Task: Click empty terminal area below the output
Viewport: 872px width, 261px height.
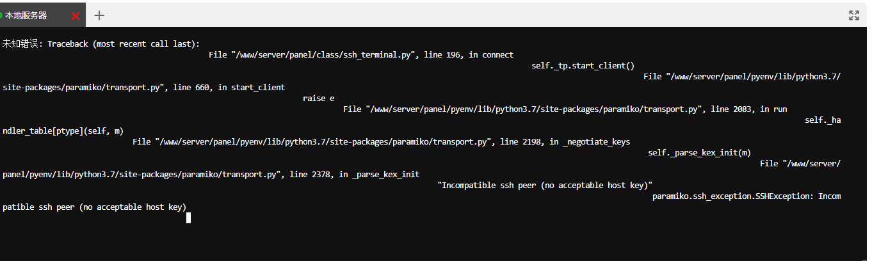Action: [x=435, y=243]
